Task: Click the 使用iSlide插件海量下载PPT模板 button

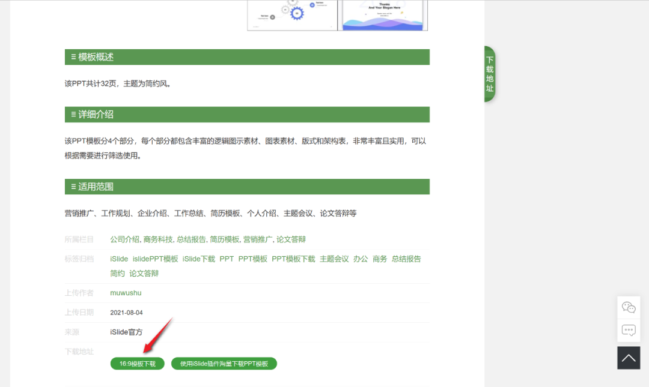Action: pyautogui.click(x=224, y=363)
